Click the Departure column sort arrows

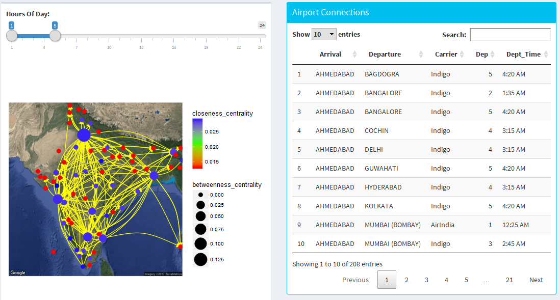point(421,54)
